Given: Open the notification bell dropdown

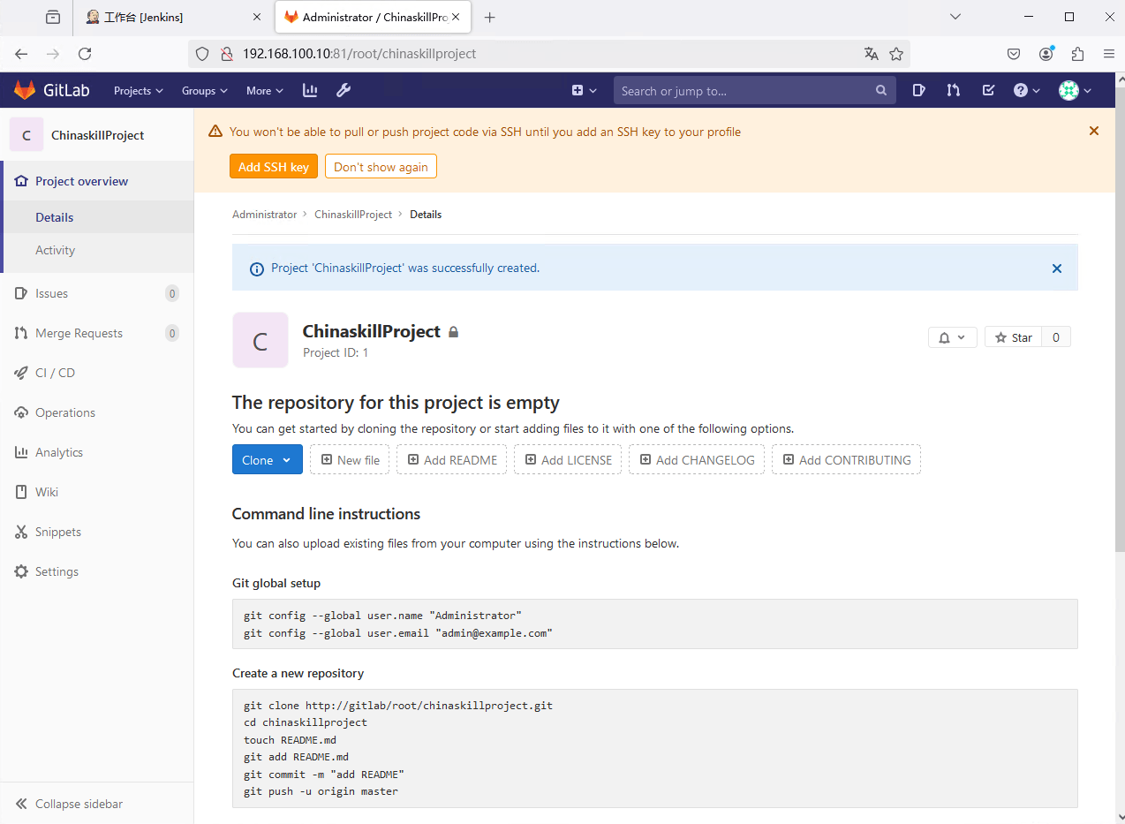Looking at the screenshot, I should (952, 337).
